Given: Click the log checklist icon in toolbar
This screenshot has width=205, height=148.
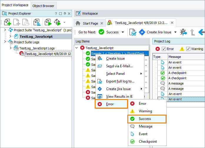Looking at the screenshot, I should (x=133, y=32).
